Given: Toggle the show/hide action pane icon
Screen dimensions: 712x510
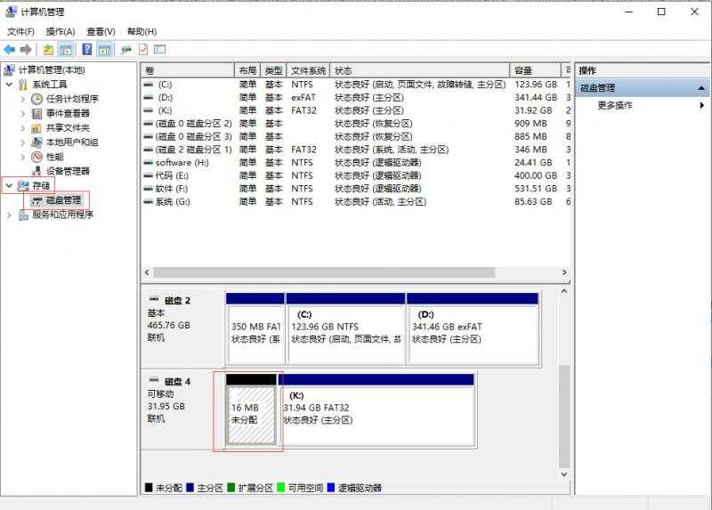Looking at the screenshot, I should (105, 50).
